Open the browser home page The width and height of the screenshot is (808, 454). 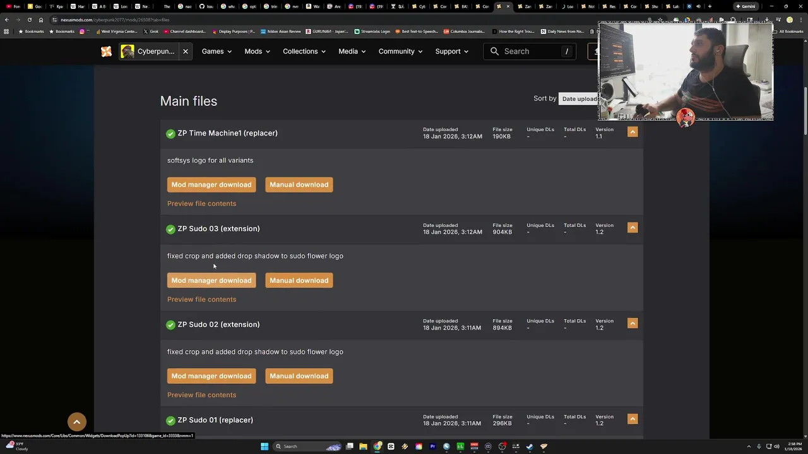coord(41,20)
